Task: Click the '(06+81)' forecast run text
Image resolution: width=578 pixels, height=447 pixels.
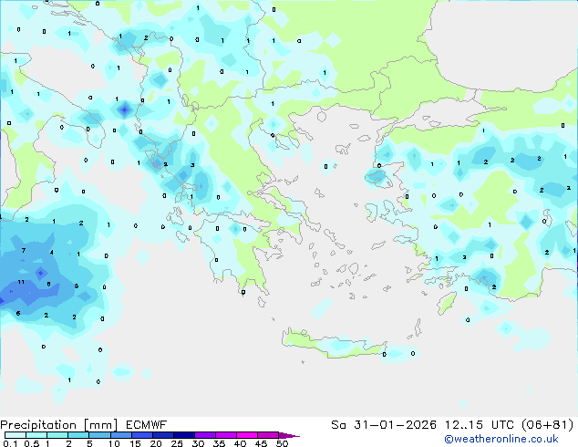Action: 547,425
